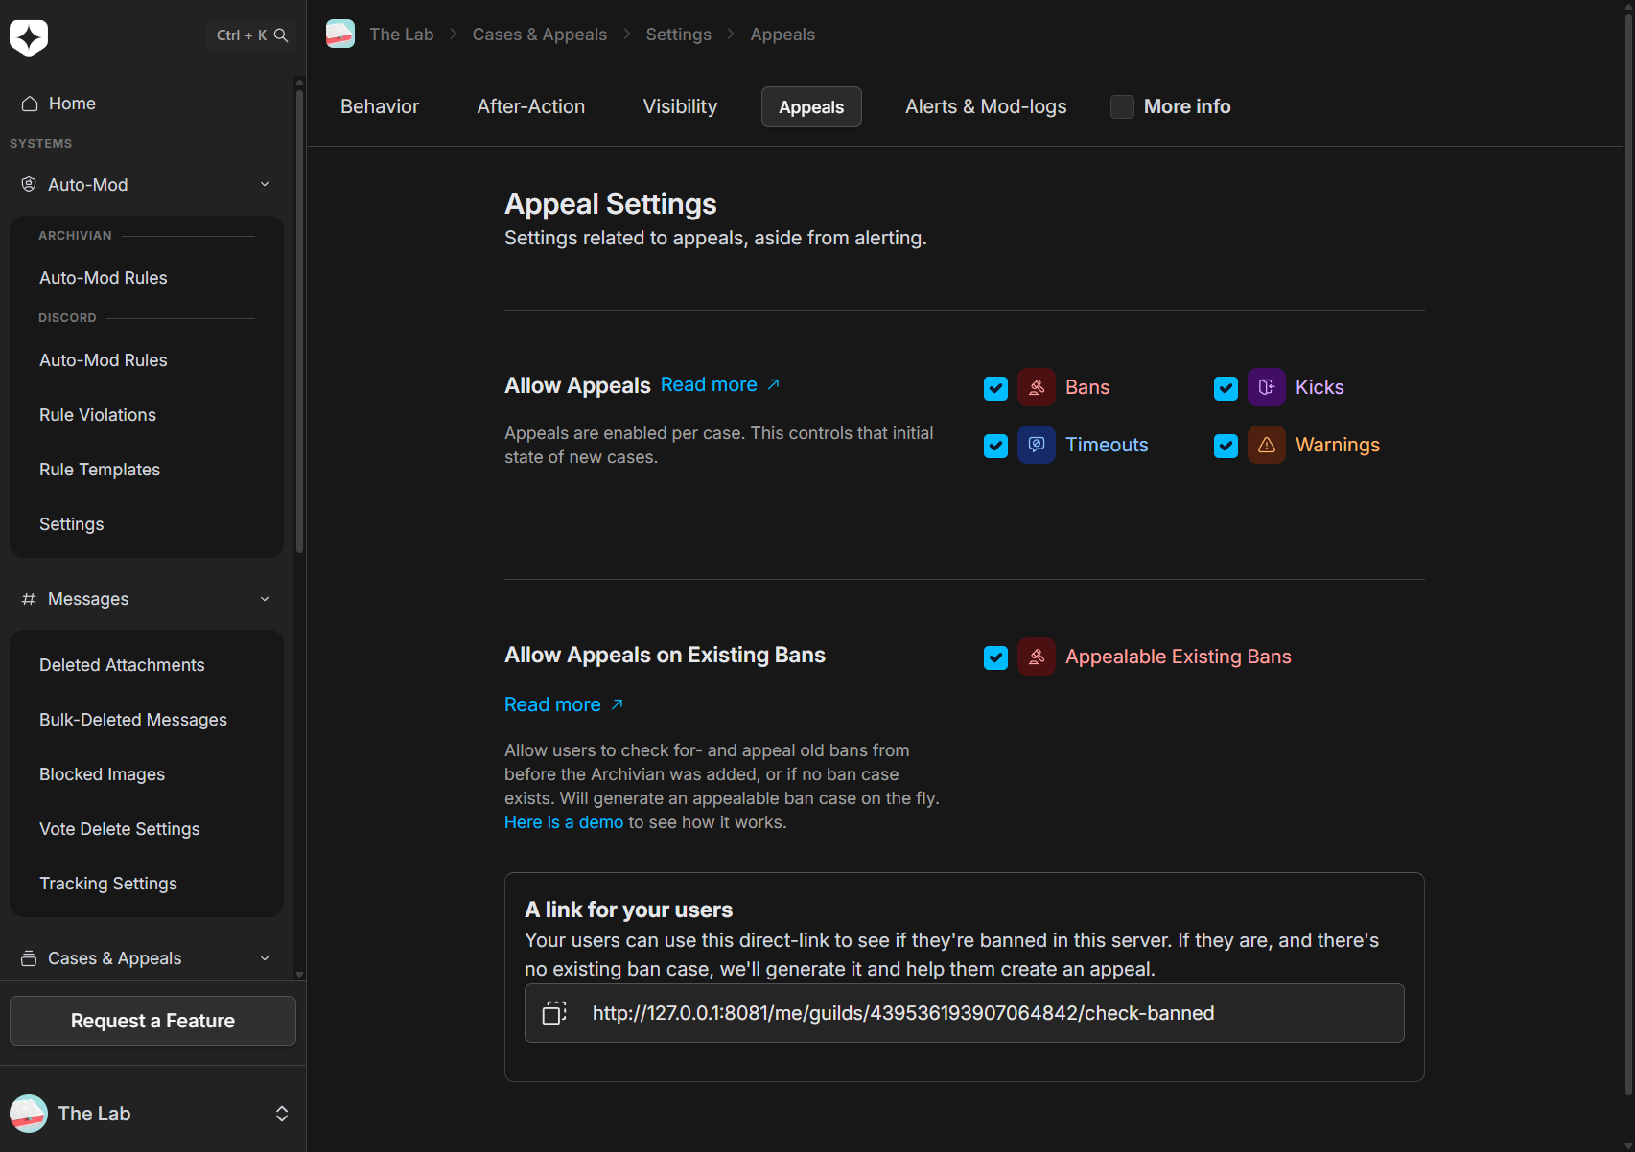
Task: Click the Request a Feature button
Action: [152, 1021]
